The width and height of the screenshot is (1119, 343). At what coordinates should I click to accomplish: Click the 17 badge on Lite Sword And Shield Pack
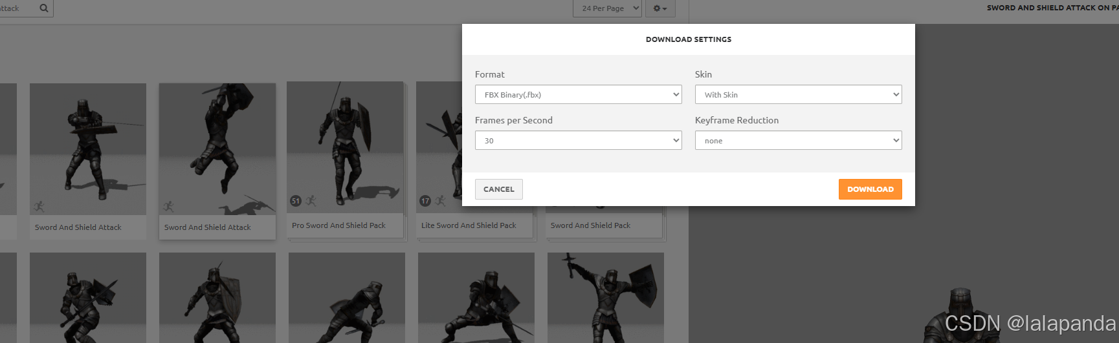click(x=425, y=201)
